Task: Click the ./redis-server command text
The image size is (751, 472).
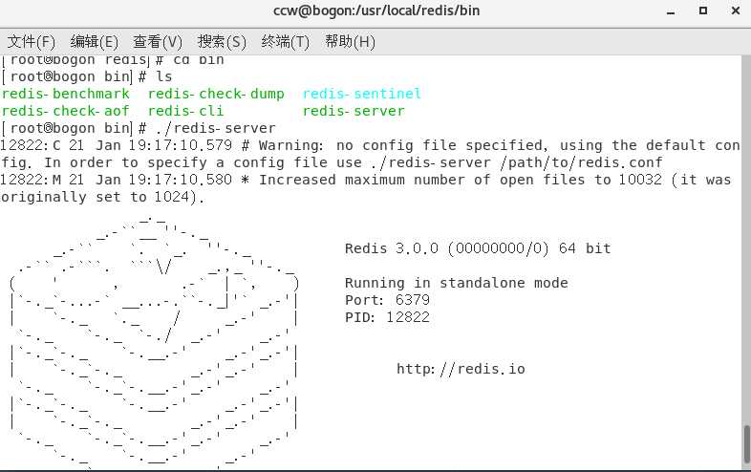Action: [216, 128]
